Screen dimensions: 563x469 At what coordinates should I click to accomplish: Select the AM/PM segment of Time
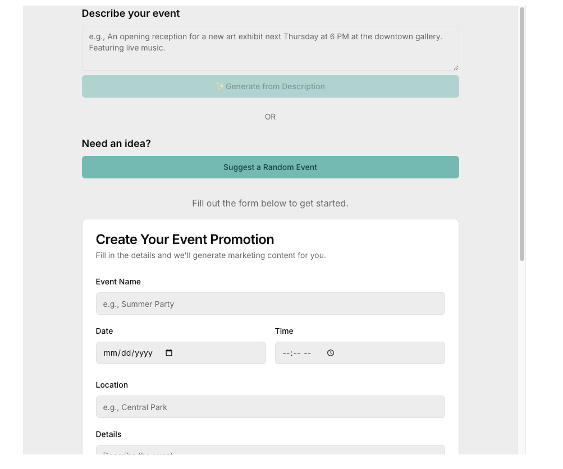307,353
